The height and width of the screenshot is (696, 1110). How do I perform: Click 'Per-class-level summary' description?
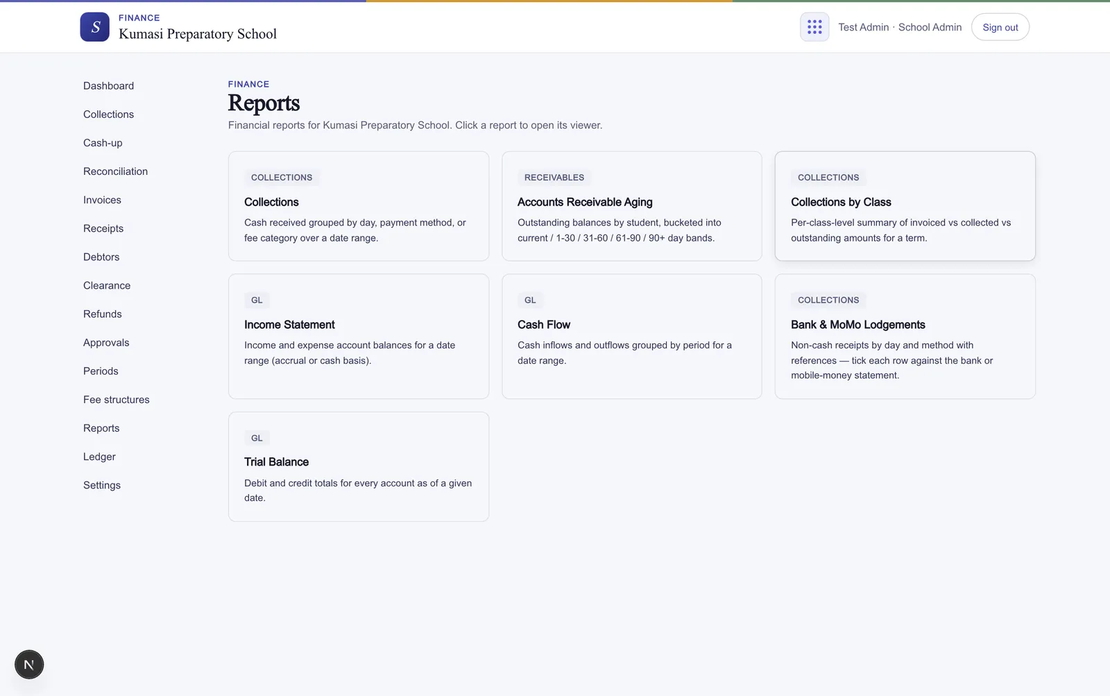(900, 230)
